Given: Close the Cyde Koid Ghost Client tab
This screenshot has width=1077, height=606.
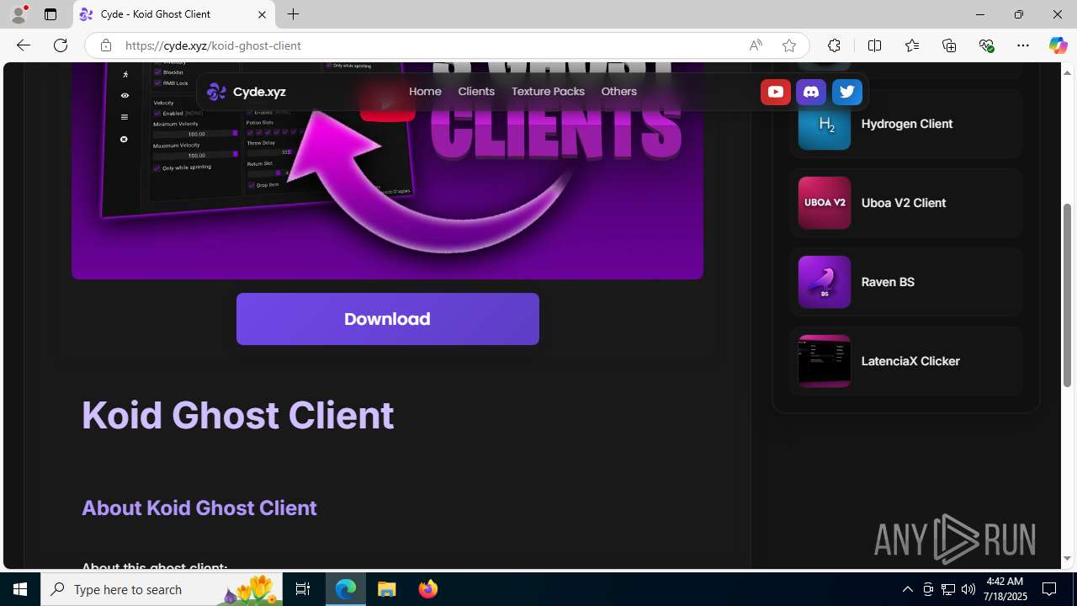Looking at the screenshot, I should click(x=262, y=14).
